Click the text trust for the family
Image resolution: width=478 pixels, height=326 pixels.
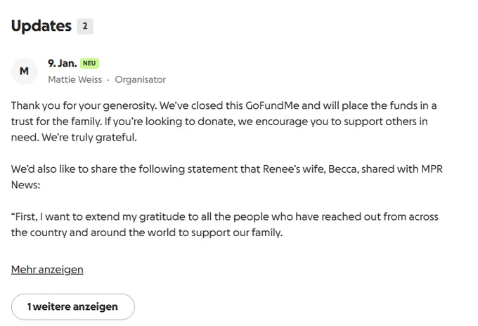[56, 122]
